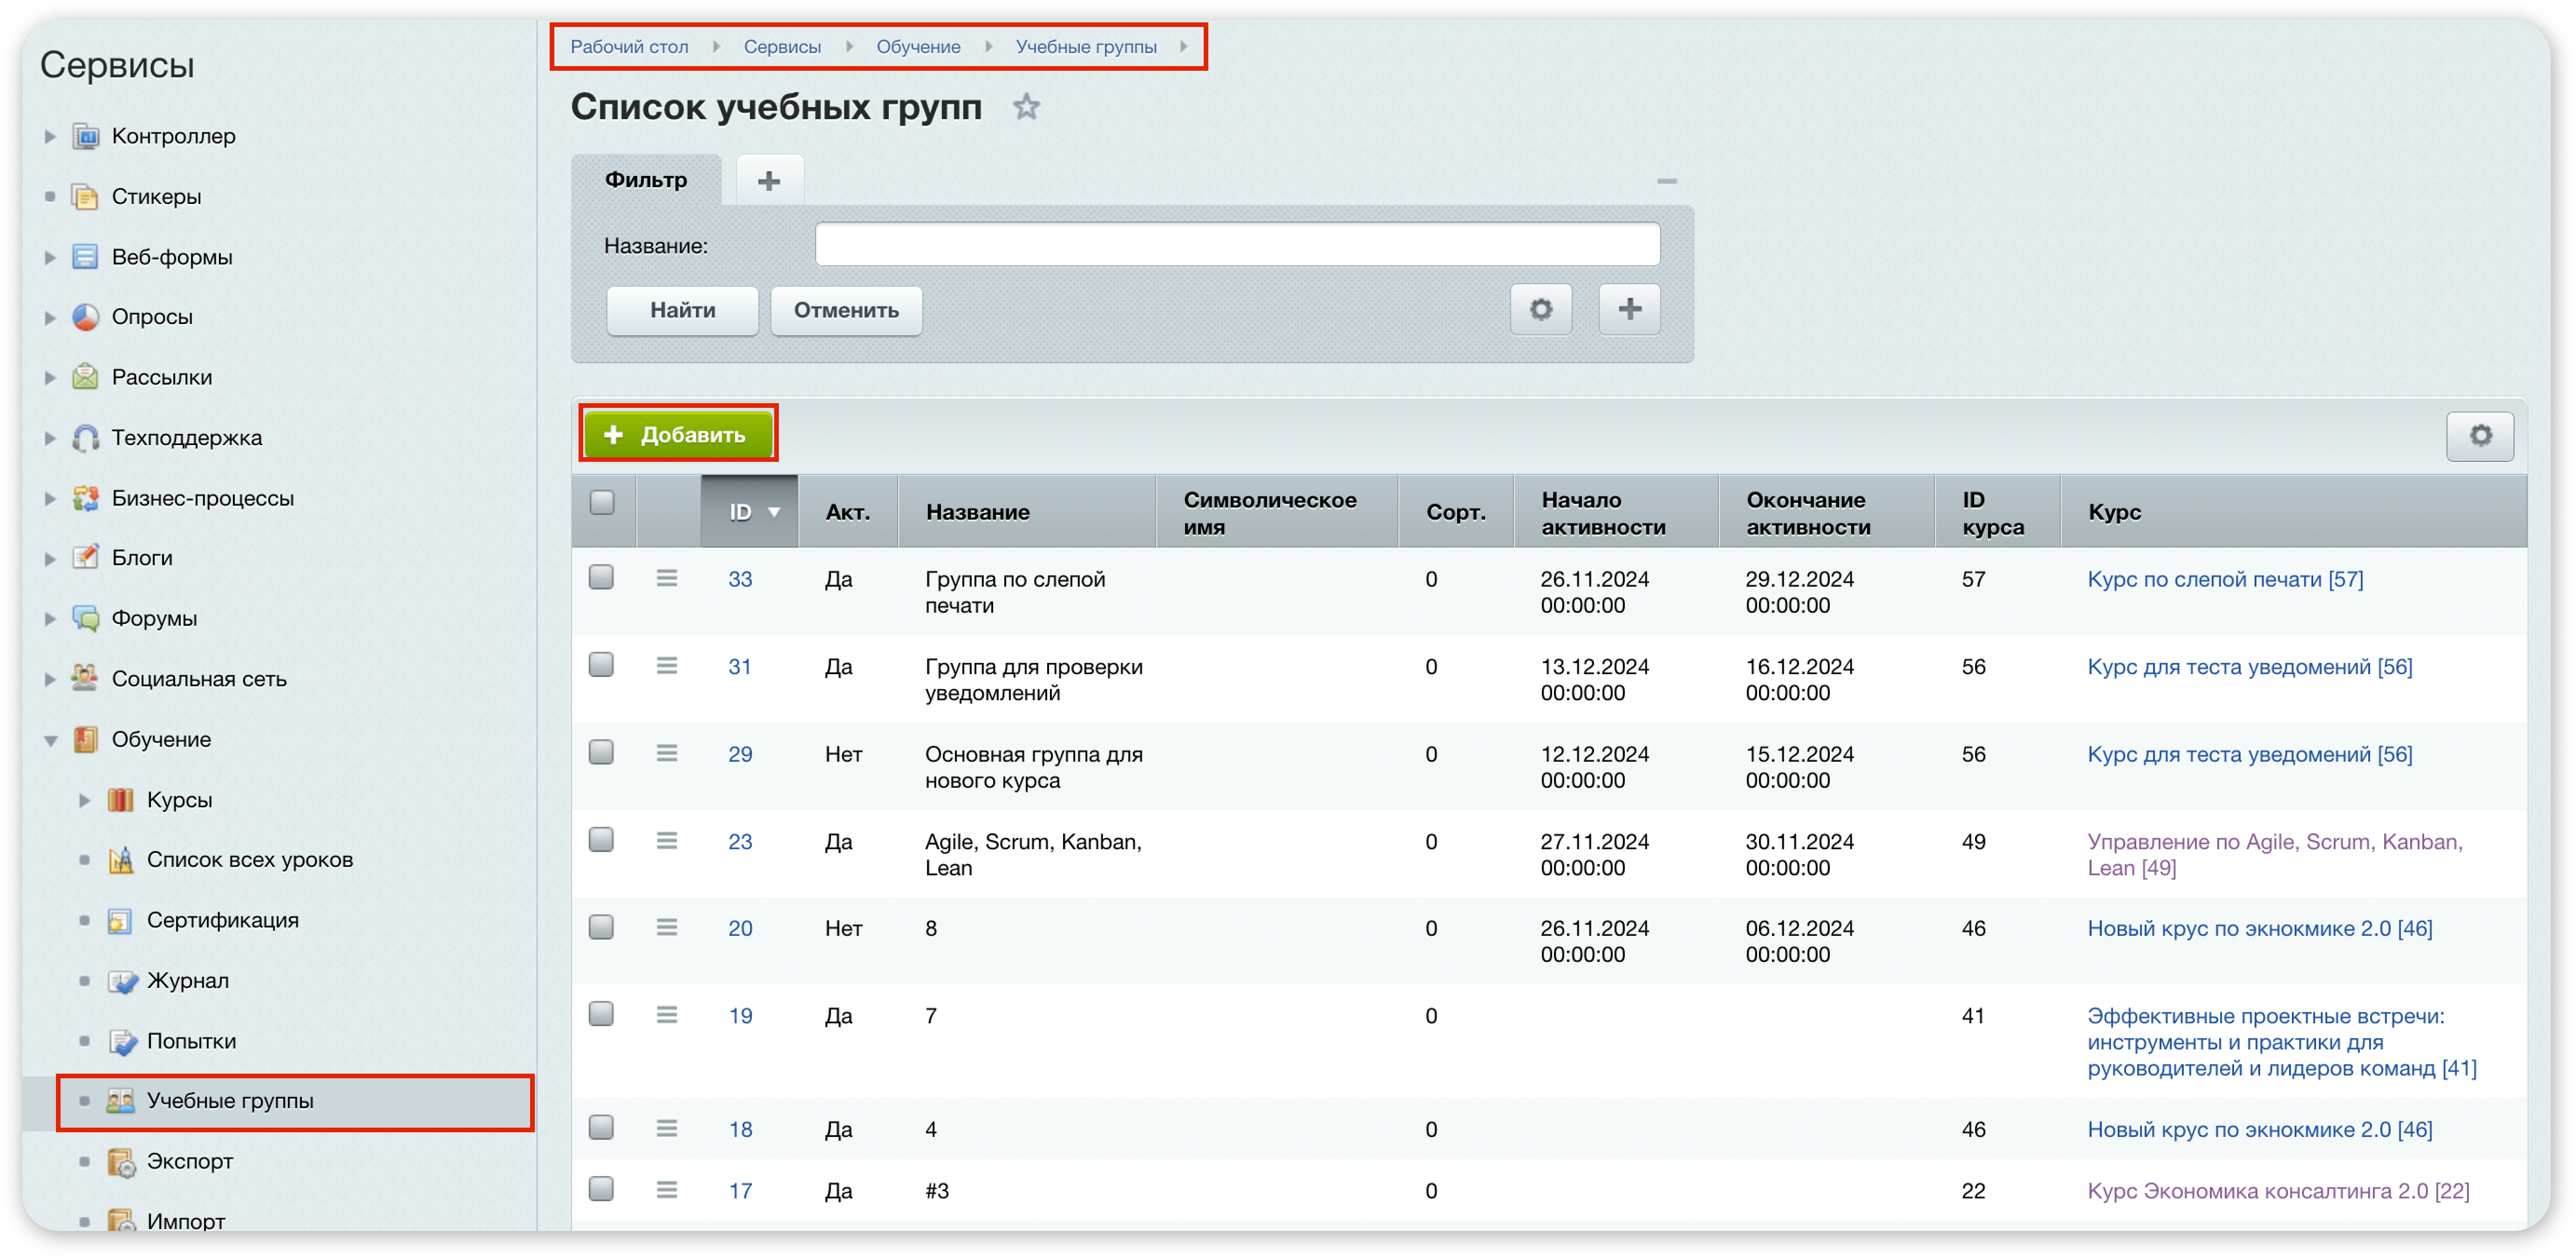The image size is (2576, 1258).
Task: Add page to favorites with star icon
Action: coord(1026,107)
